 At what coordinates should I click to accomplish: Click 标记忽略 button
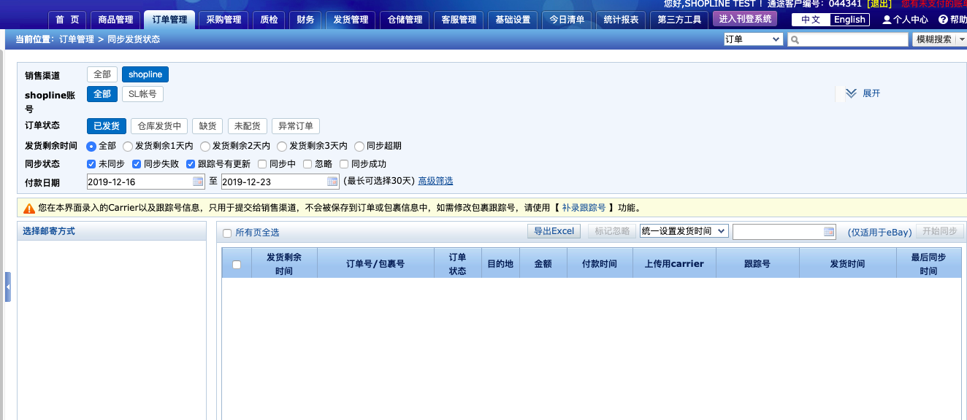pyautogui.click(x=612, y=231)
